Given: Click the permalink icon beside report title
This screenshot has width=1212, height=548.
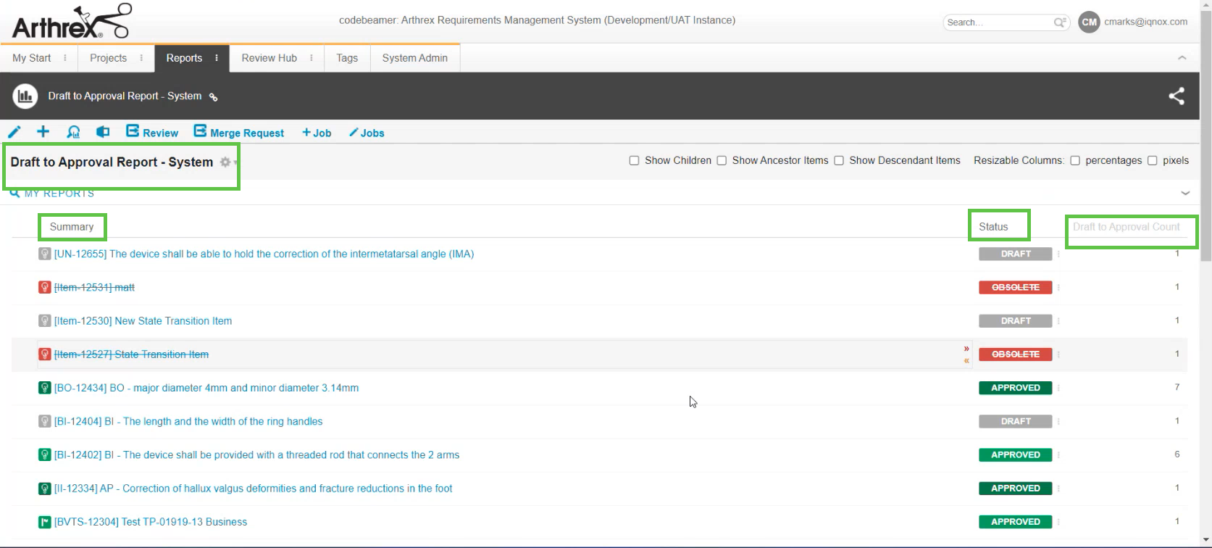Looking at the screenshot, I should [213, 97].
